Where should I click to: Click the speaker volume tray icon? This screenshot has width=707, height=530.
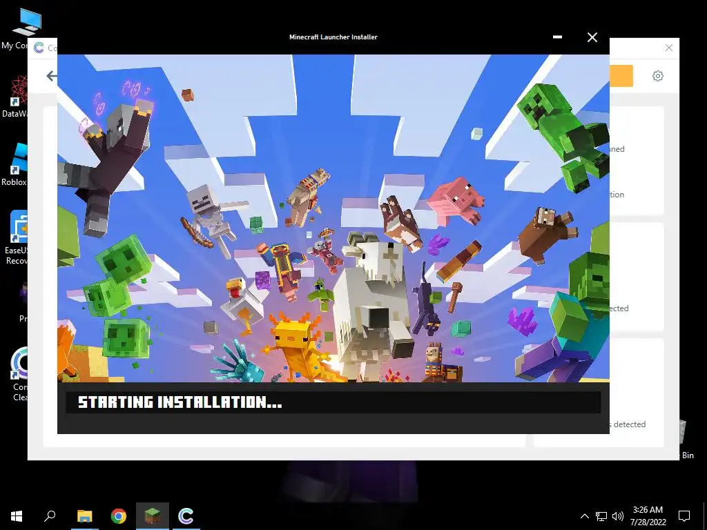tap(618, 516)
